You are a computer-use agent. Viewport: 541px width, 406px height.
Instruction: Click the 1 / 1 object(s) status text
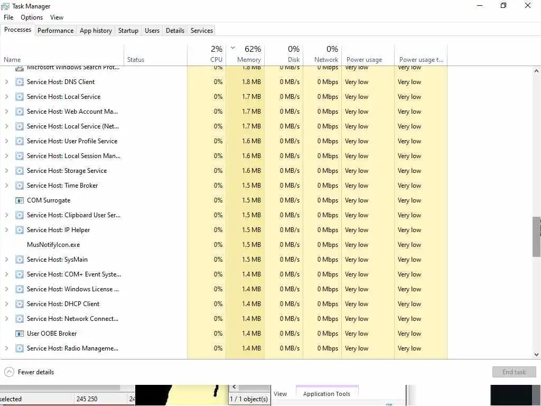(x=249, y=399)
